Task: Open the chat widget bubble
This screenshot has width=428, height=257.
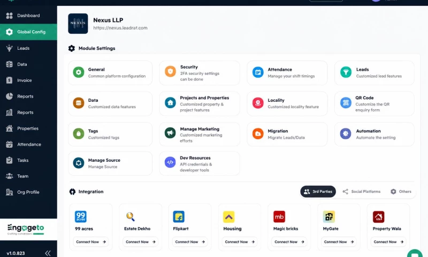Action: point(415,253)
